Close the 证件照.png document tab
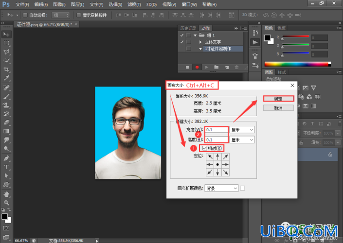Screen dimensions: 343x243 [76, 24]
